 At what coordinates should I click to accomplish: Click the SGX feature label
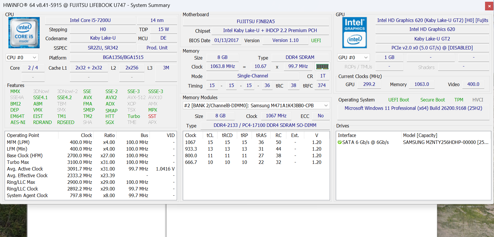click(110, 122)
